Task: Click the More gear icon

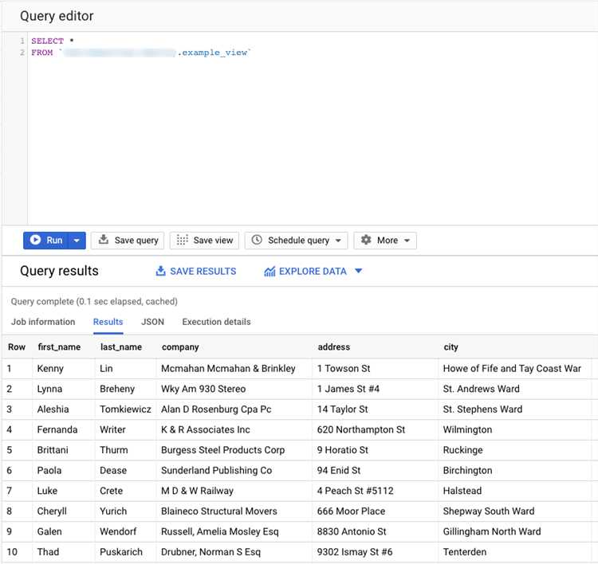Action: click(x=366, y=240)
